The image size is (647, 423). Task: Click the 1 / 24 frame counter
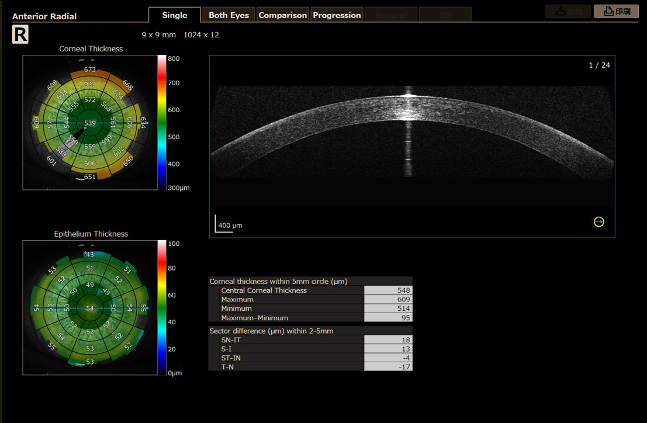pos(599,65)
